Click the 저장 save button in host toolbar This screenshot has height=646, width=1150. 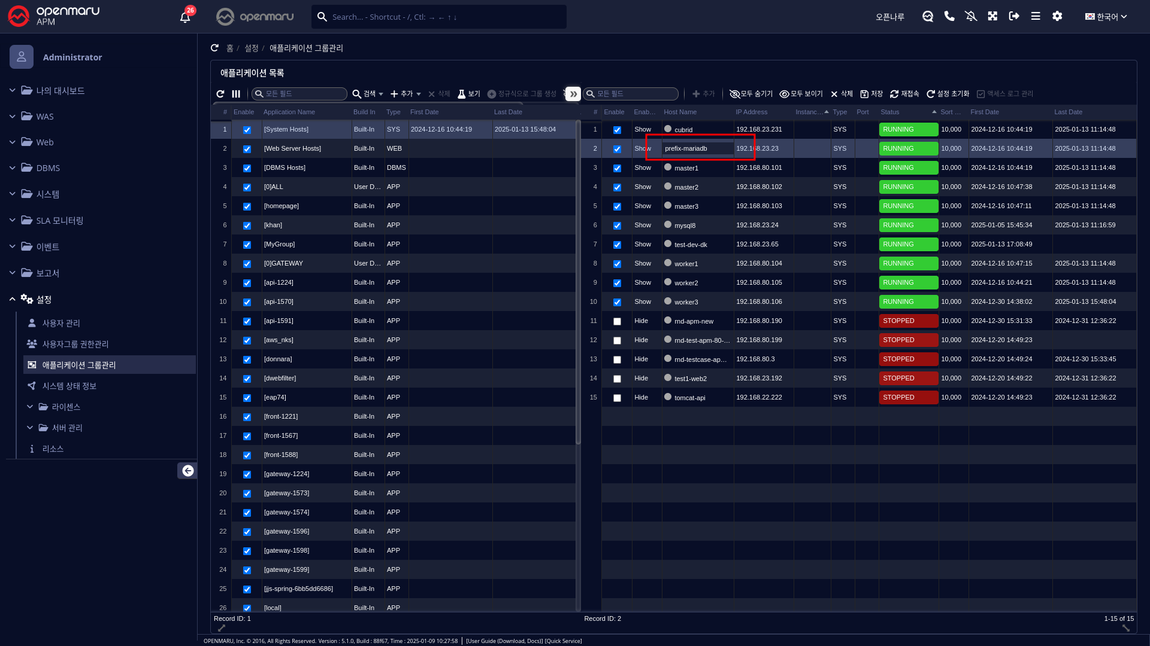tap(871, 94)
